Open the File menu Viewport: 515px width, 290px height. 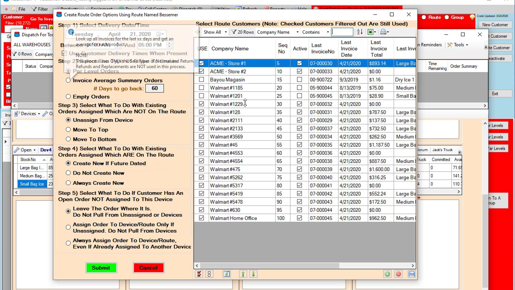[x=19, y=9]
